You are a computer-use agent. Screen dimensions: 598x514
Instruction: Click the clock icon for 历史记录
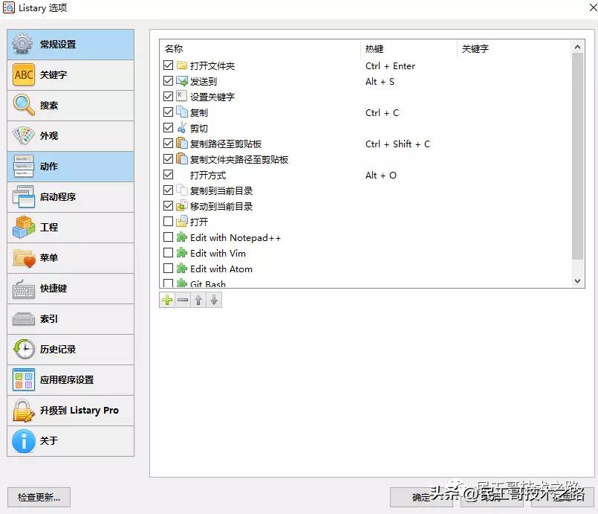[23, 349]
